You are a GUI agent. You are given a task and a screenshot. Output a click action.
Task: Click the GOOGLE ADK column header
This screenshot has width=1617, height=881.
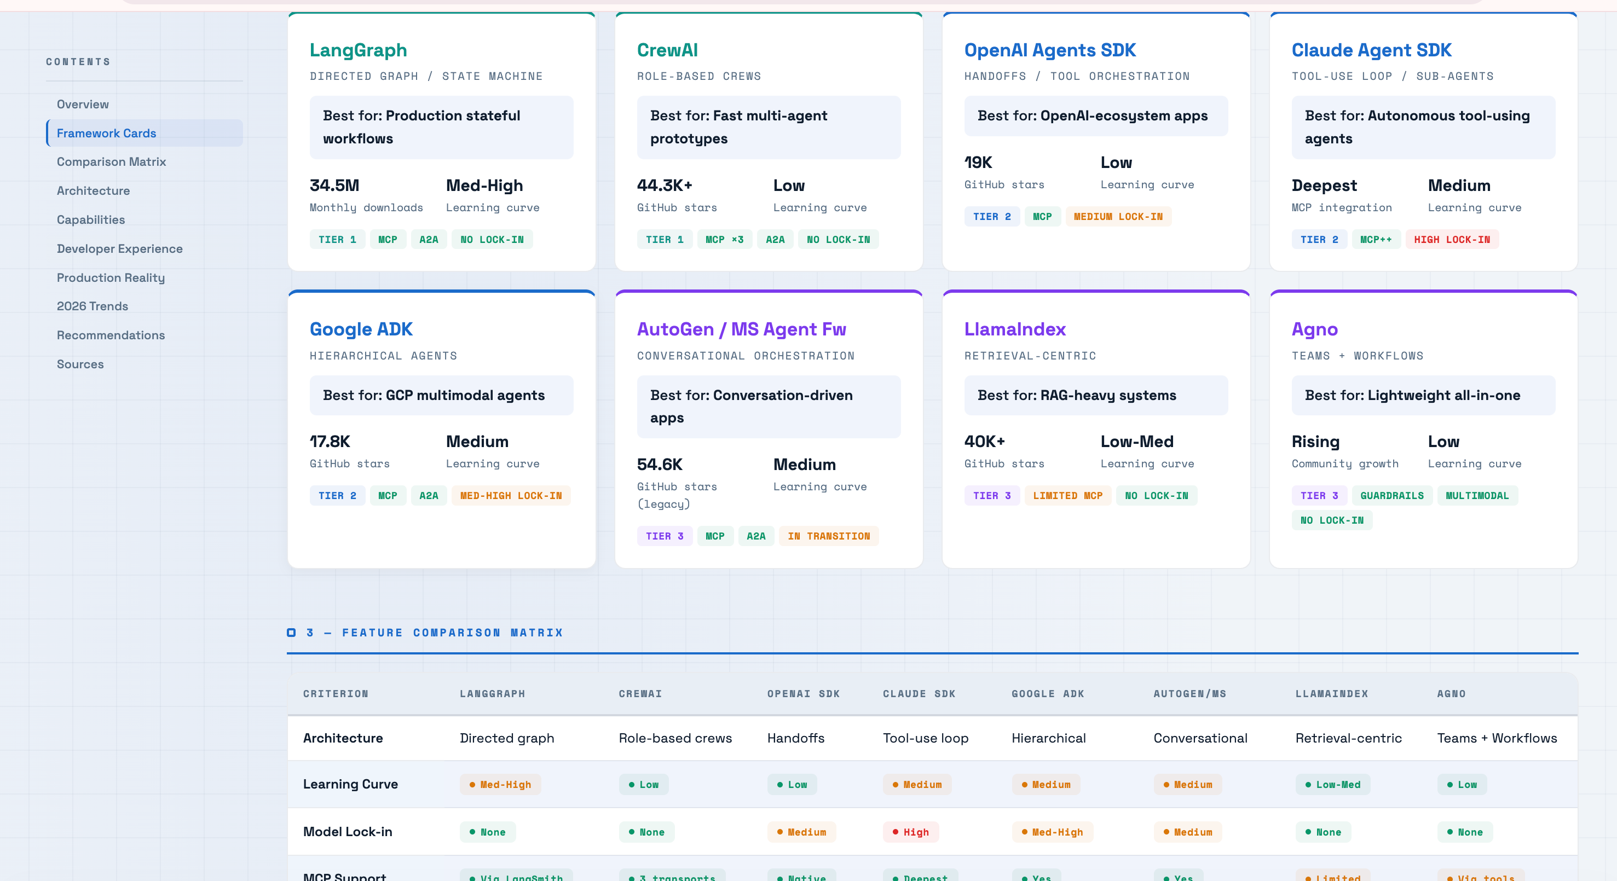[x=1047, y=693]
